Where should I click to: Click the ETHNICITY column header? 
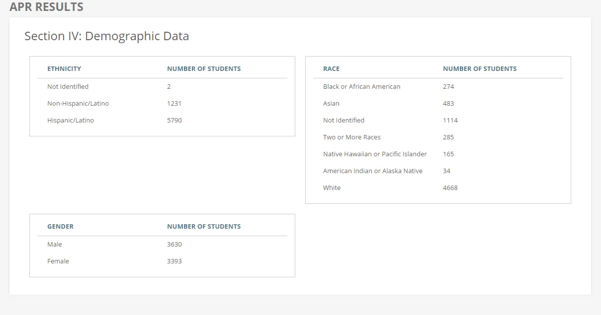pyautogui.click(x=64, y=69)
